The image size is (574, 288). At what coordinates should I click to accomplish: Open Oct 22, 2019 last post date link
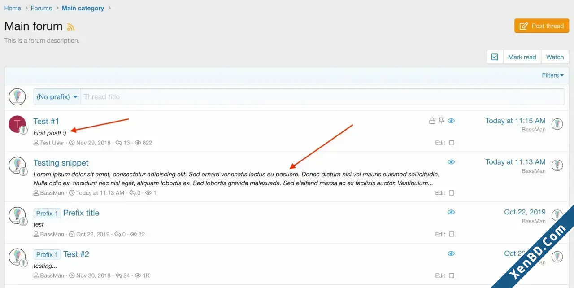(525, 212)
